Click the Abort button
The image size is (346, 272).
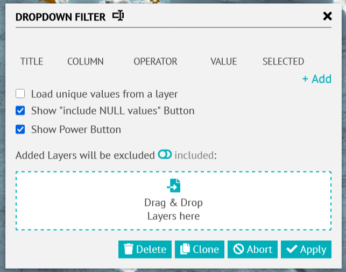(252, 249)
